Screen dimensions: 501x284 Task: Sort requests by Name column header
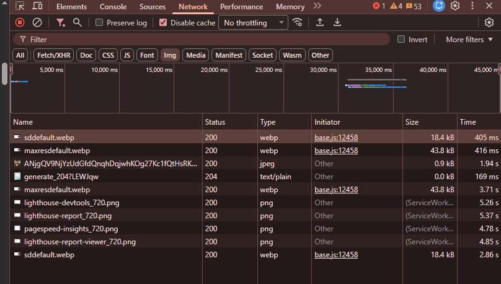pos(106,122)
